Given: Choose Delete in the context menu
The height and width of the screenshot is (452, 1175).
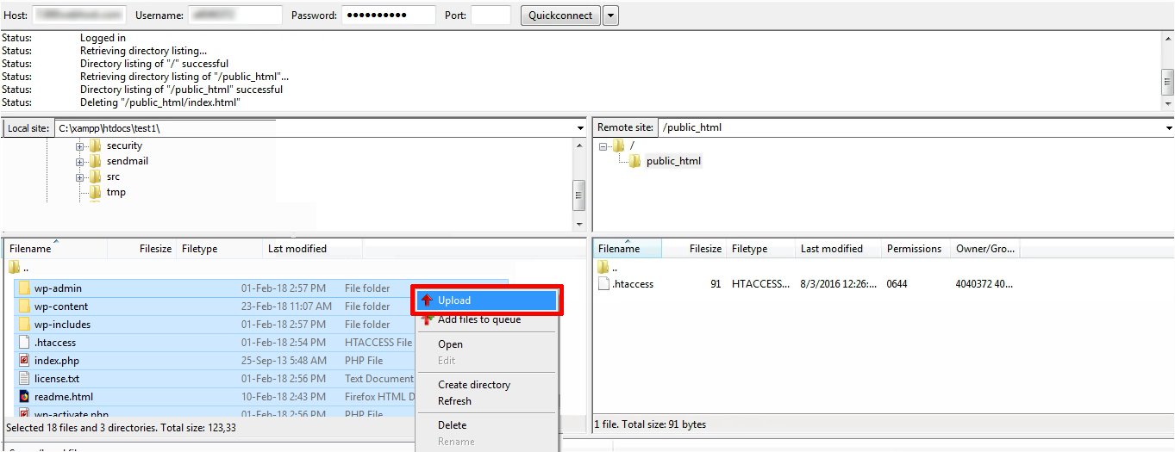Looking at the screenshot, I should tap(452, 425).
